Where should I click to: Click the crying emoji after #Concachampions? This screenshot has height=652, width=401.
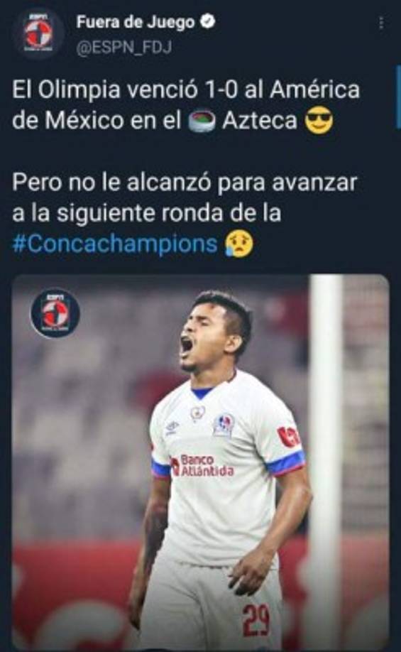click(x=239, y=244)
